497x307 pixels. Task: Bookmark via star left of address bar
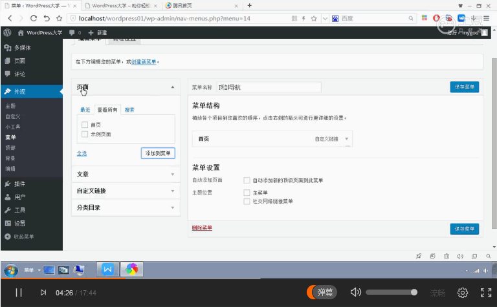pyautogui.click(x=59, y=18)
